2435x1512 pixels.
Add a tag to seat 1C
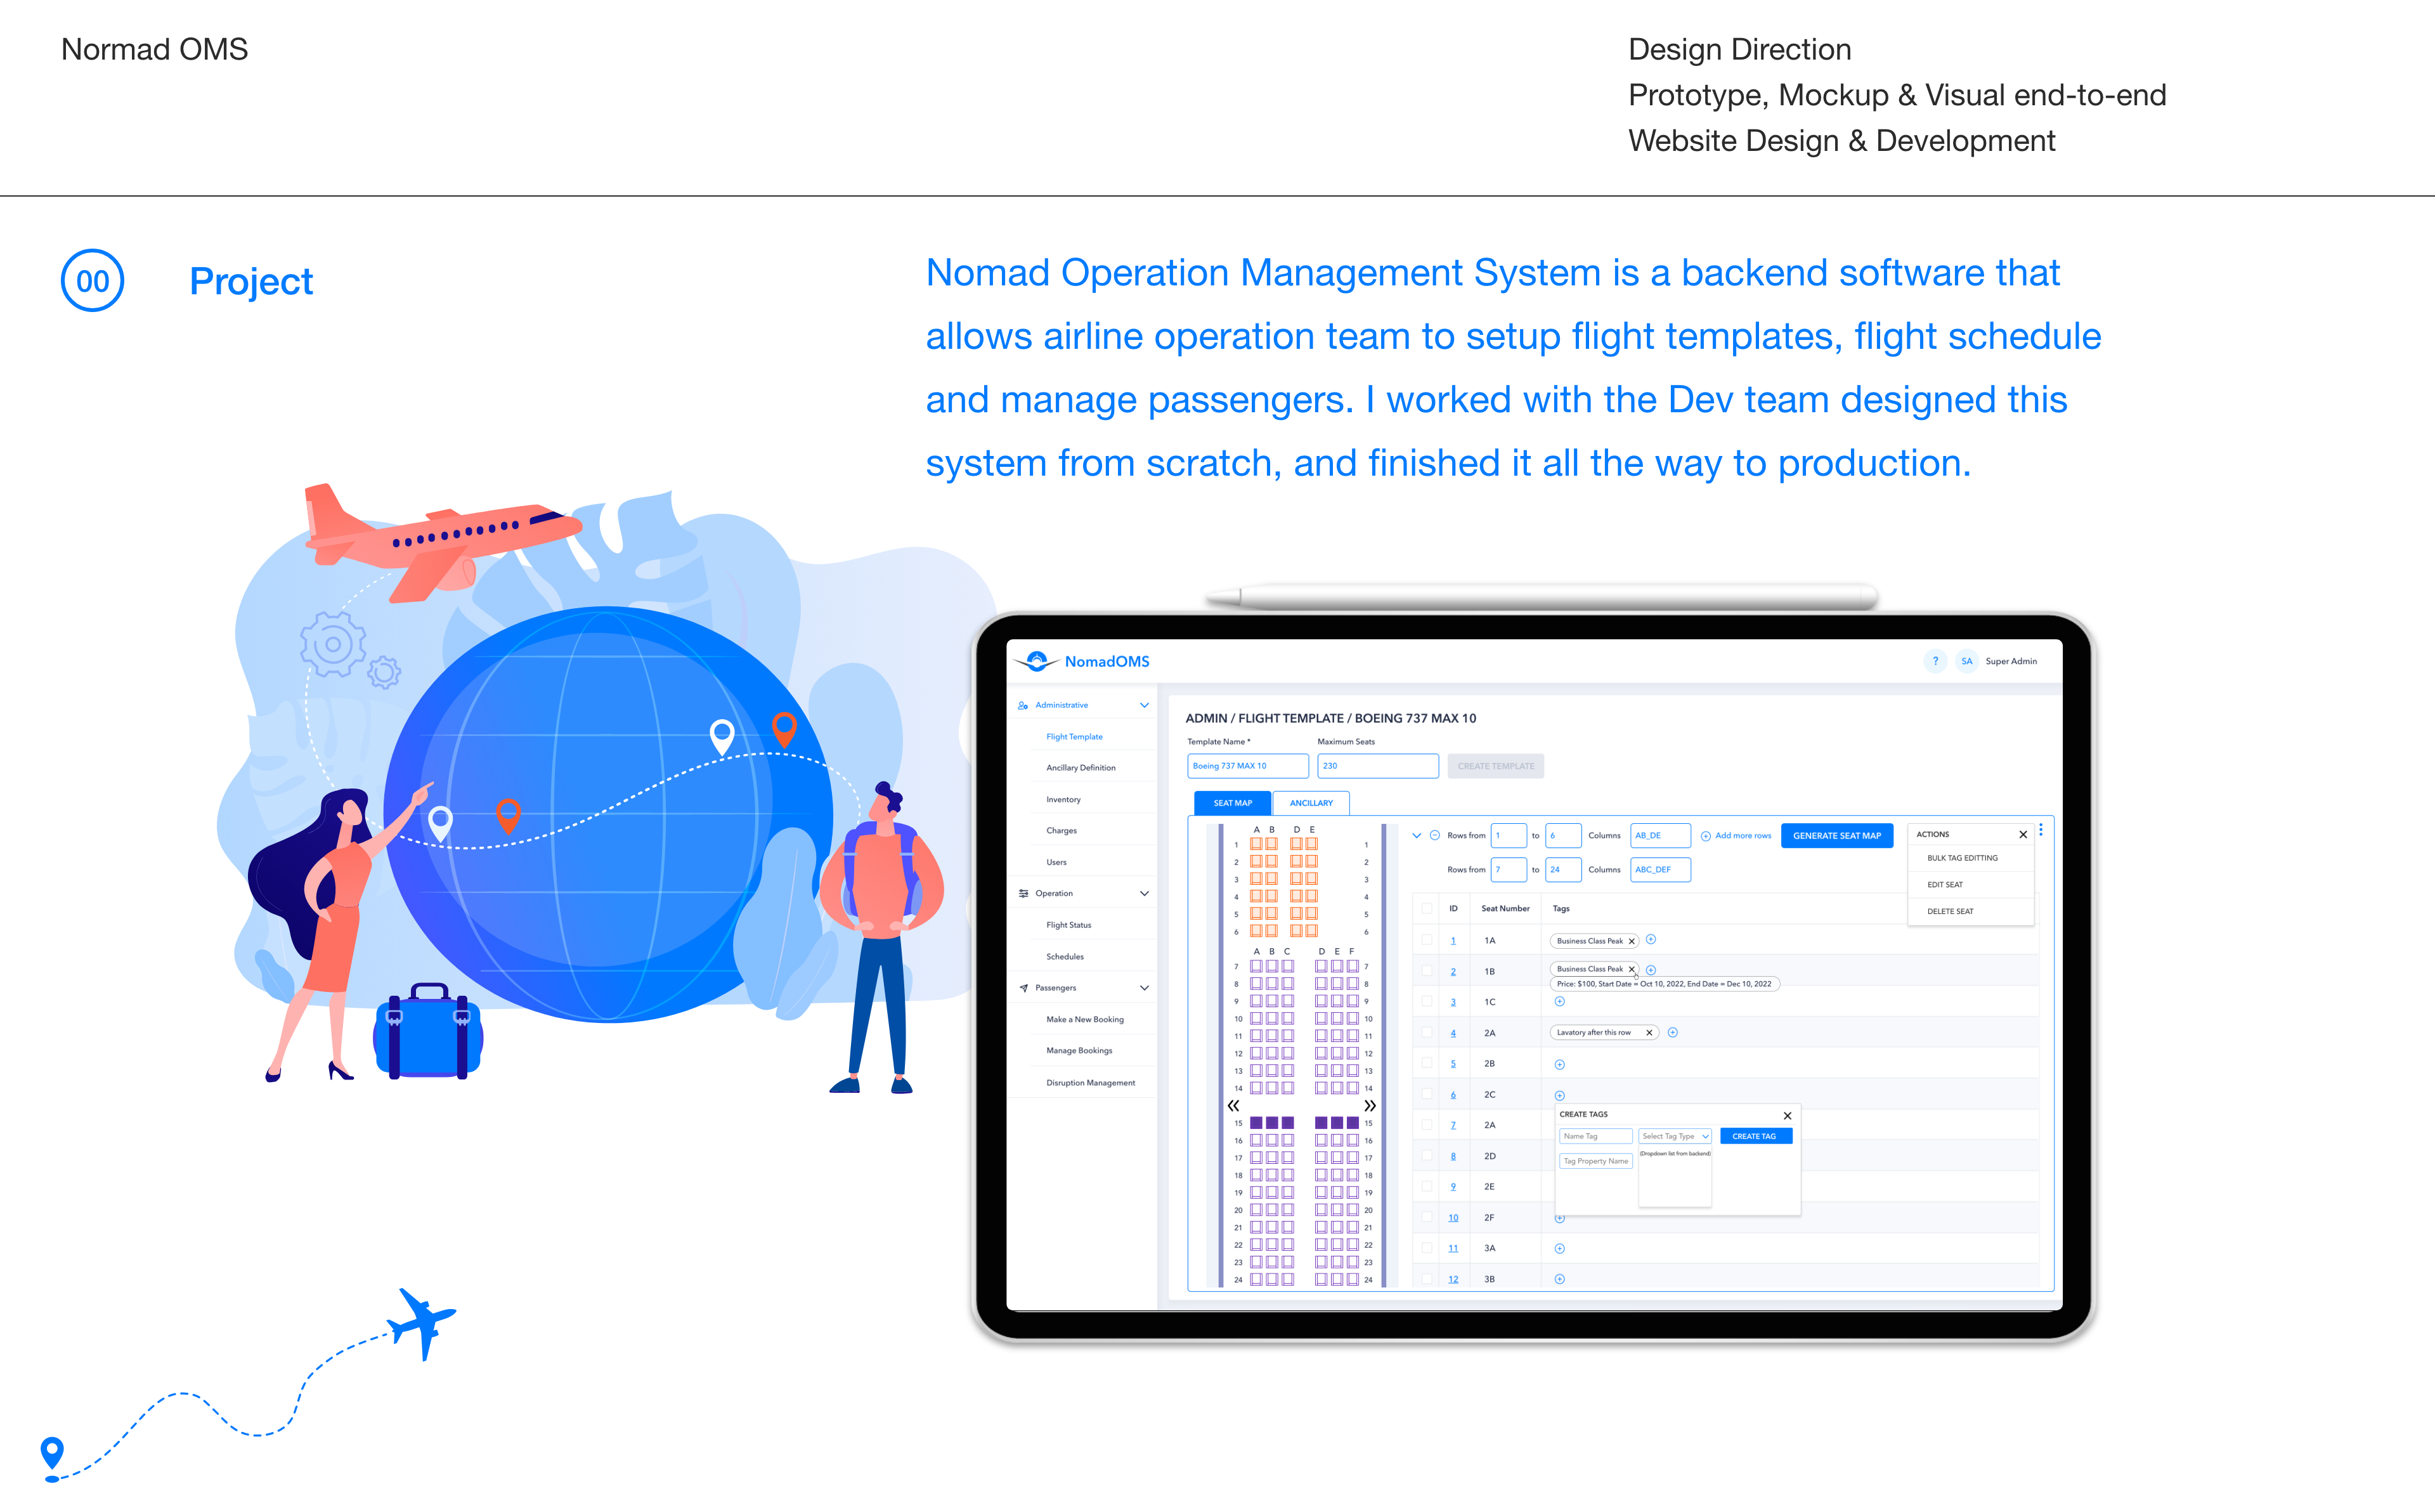tap(1559, 1002)
